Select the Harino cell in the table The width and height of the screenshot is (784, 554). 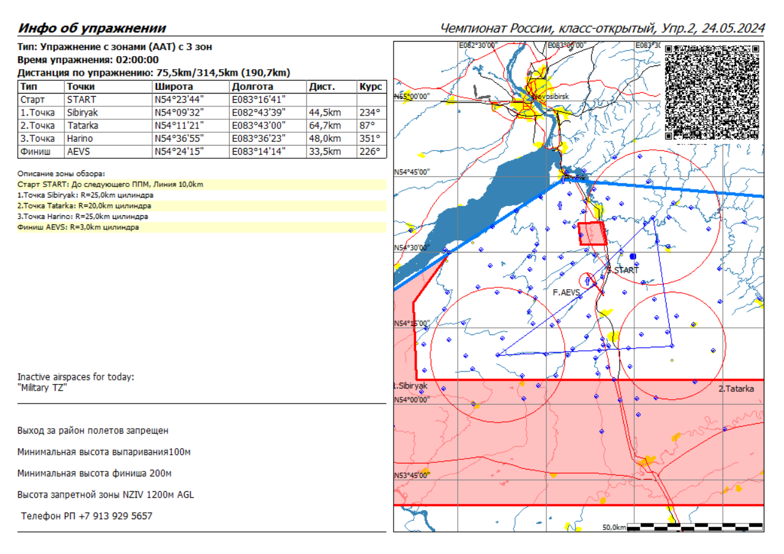(80, 138)
